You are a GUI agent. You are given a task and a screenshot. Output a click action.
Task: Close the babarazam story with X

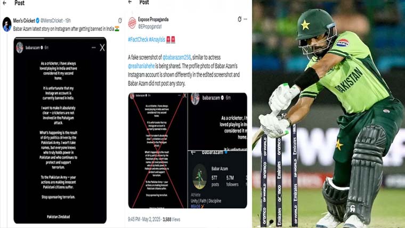pyautogui.click(x=102, y=47)
